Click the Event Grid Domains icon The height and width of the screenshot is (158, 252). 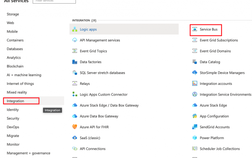click(195, 51)
